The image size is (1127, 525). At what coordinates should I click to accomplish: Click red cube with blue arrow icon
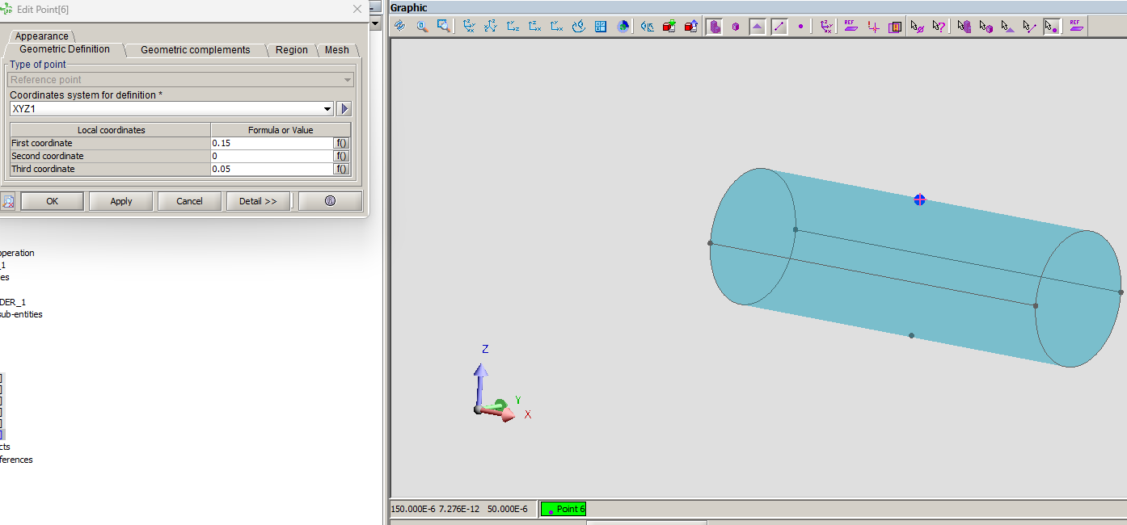(691, 27)
